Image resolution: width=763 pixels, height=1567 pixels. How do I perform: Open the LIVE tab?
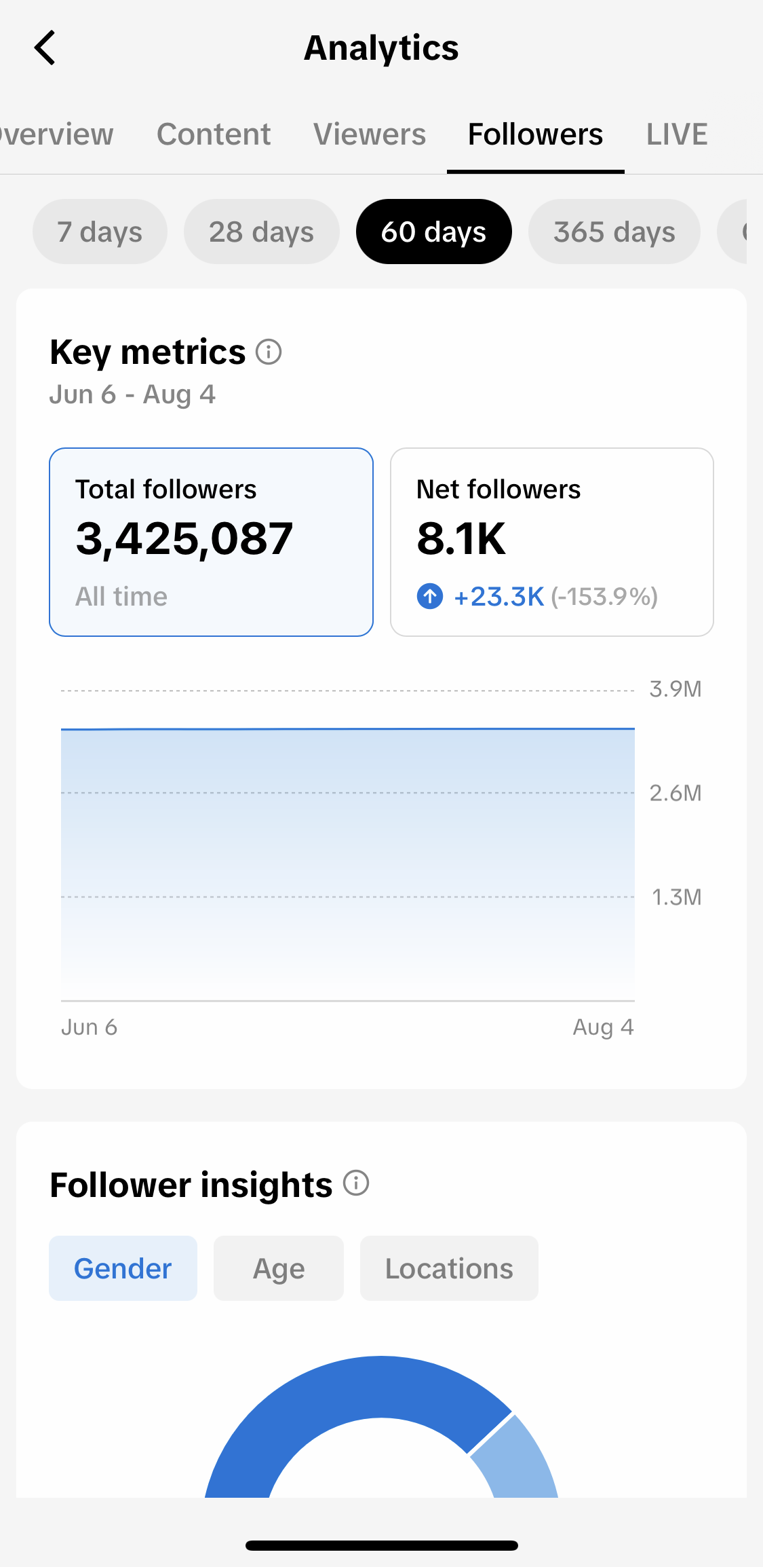677,134
